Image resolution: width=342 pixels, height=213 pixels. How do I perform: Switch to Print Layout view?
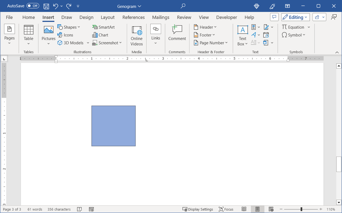(x=258, y=209)
